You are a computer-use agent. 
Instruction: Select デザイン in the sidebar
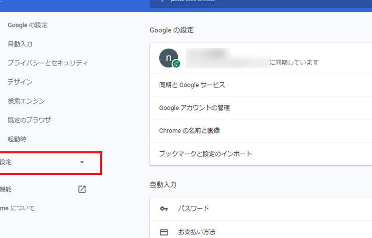click(20, 82)
